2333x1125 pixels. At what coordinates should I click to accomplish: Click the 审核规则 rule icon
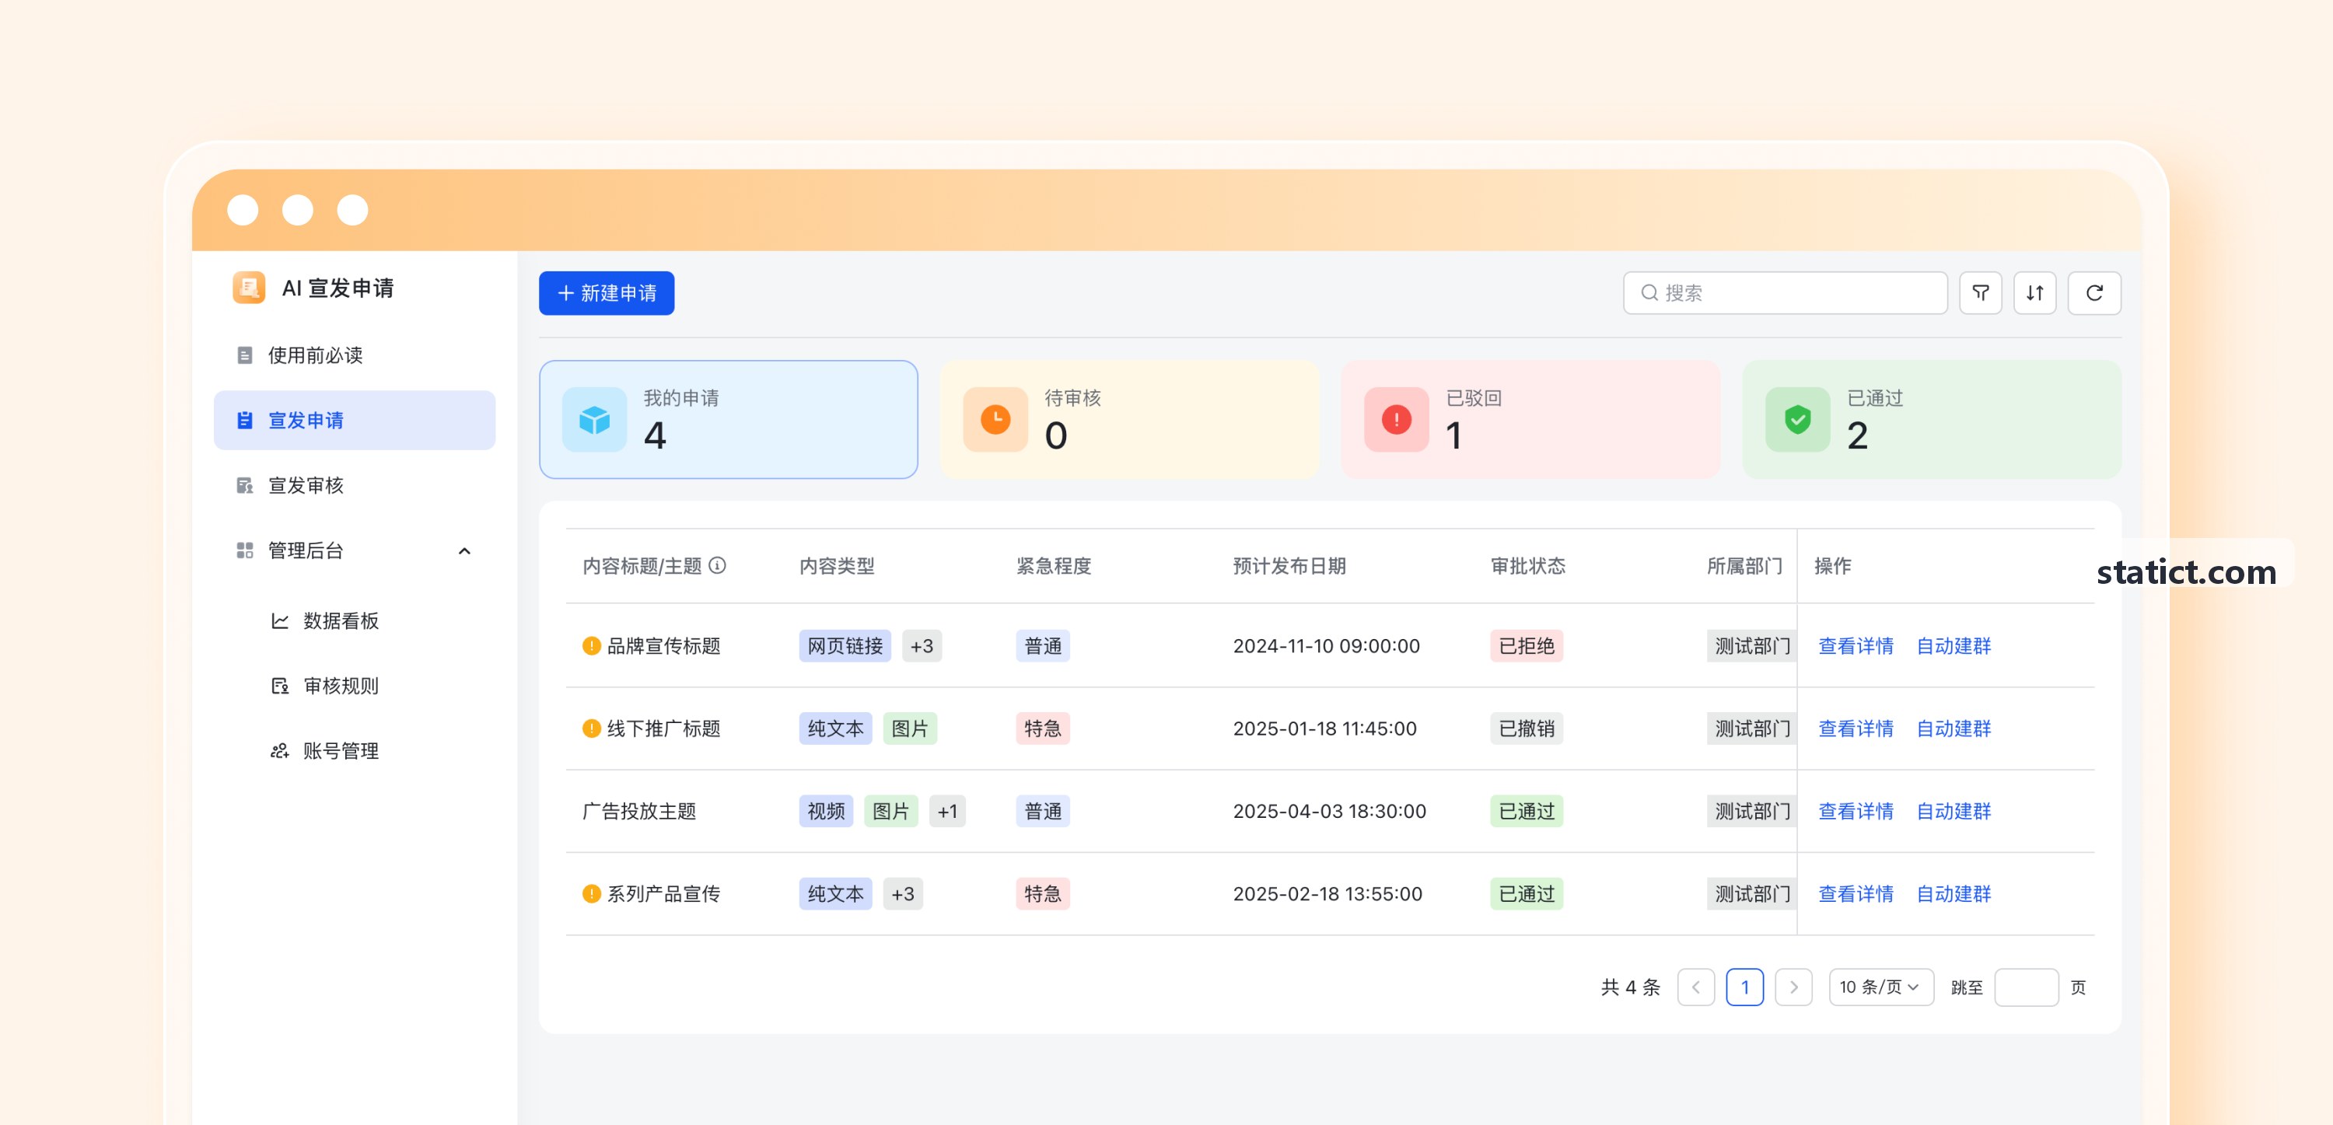click(x=280, y=686)
